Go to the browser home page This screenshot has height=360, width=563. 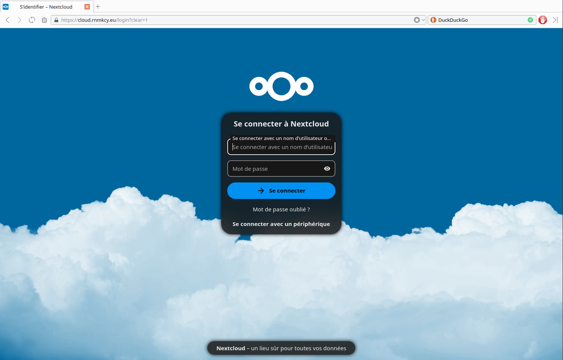point(44,20)
